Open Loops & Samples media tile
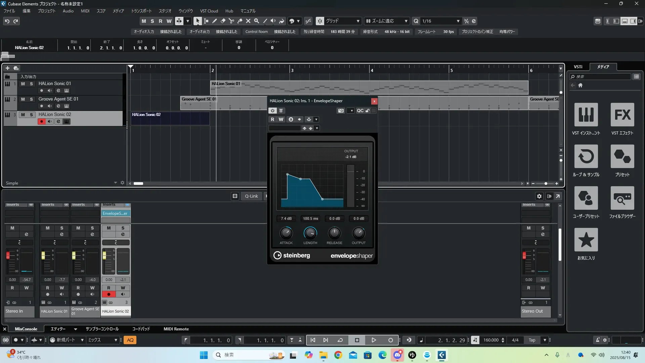The height and width of the screenshot is (363, 645). (x=586, y=156)
